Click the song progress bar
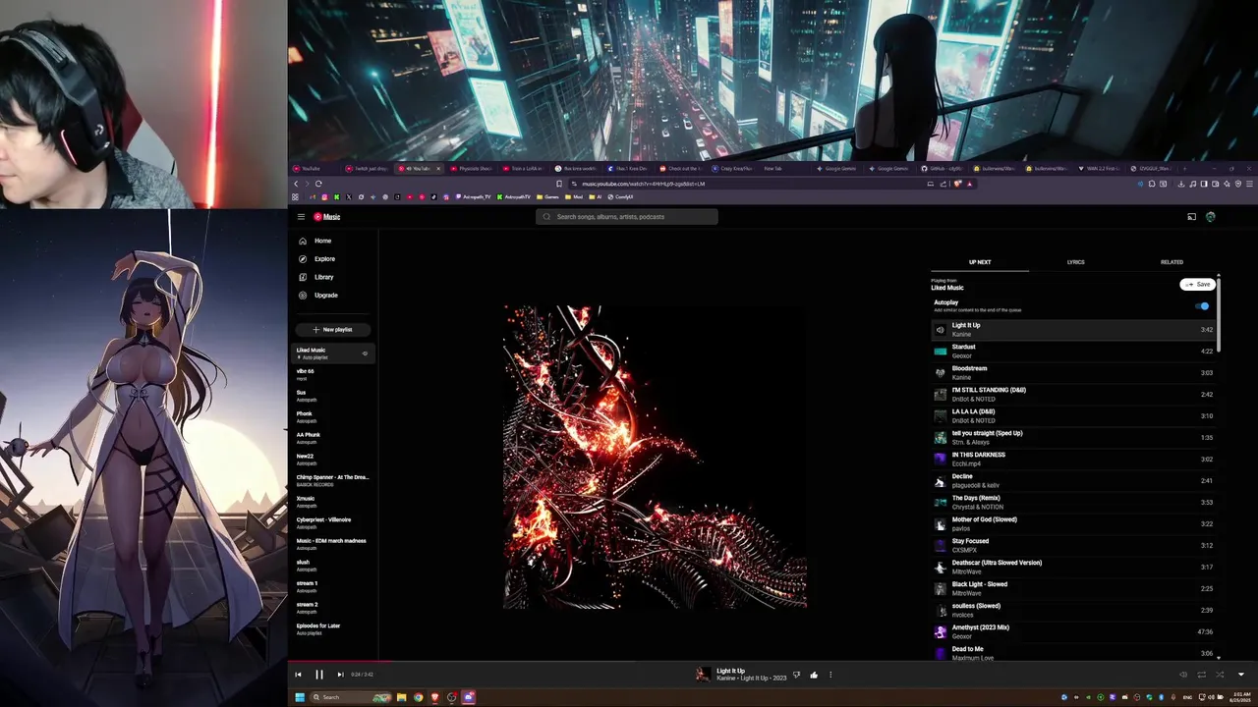The image size is (1258, 707). pyautogui.click(x=772, y=662)
